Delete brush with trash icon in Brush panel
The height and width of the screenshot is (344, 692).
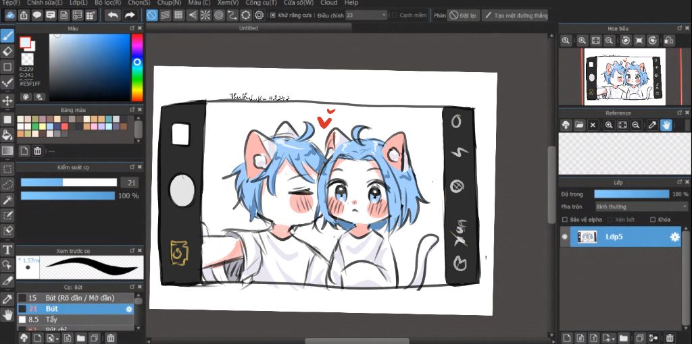[x=111, y=338]
